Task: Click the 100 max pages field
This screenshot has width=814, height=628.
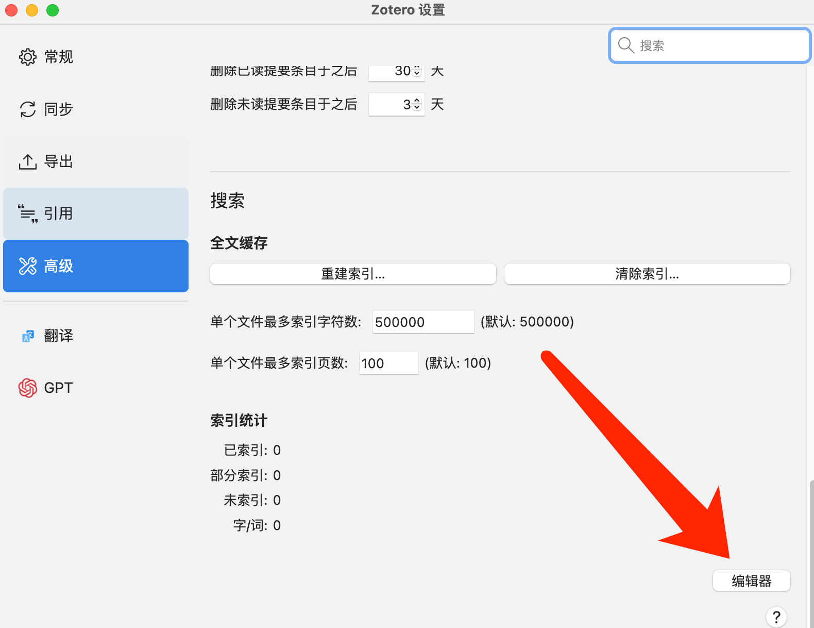Action: (388, 363)
